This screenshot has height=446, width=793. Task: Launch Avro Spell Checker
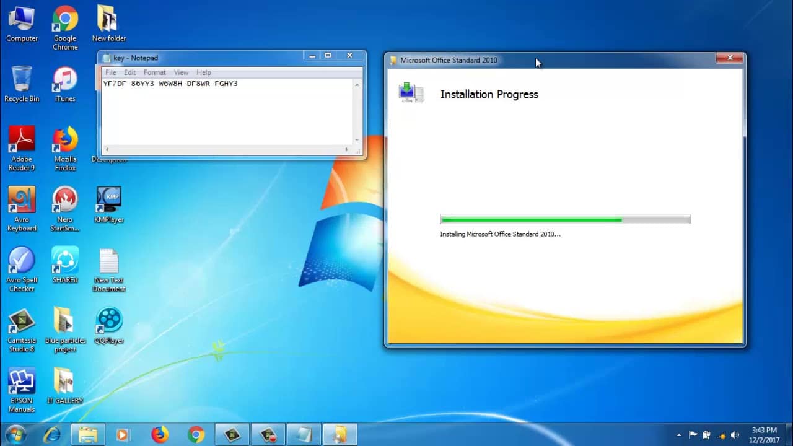[22, 269]
